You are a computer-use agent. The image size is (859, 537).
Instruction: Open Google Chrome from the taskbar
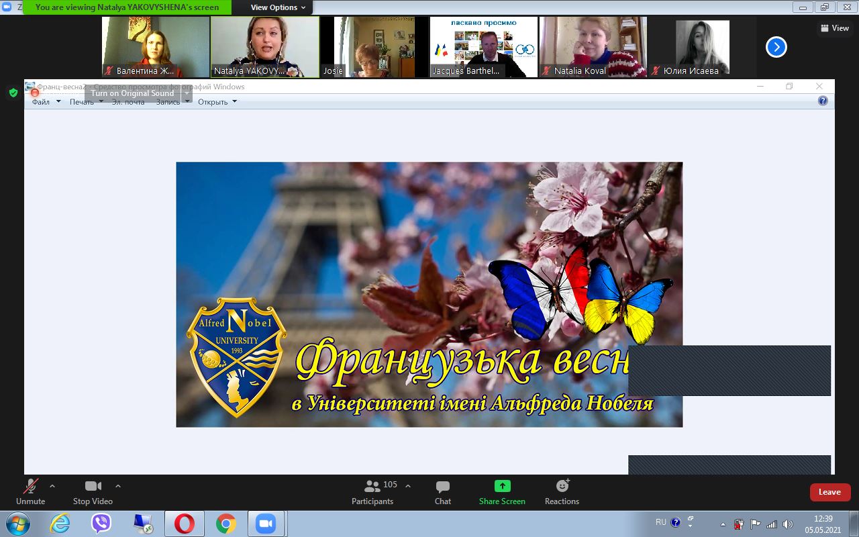[226, 524]
